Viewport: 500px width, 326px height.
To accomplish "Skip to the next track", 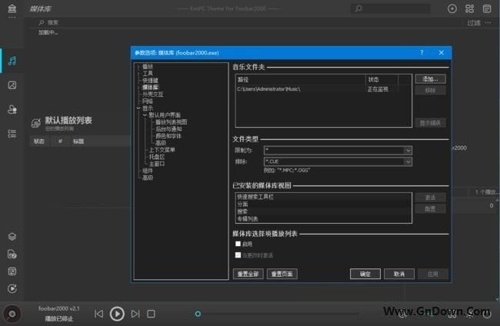I will pyautogui.click(x=135, y=314).
